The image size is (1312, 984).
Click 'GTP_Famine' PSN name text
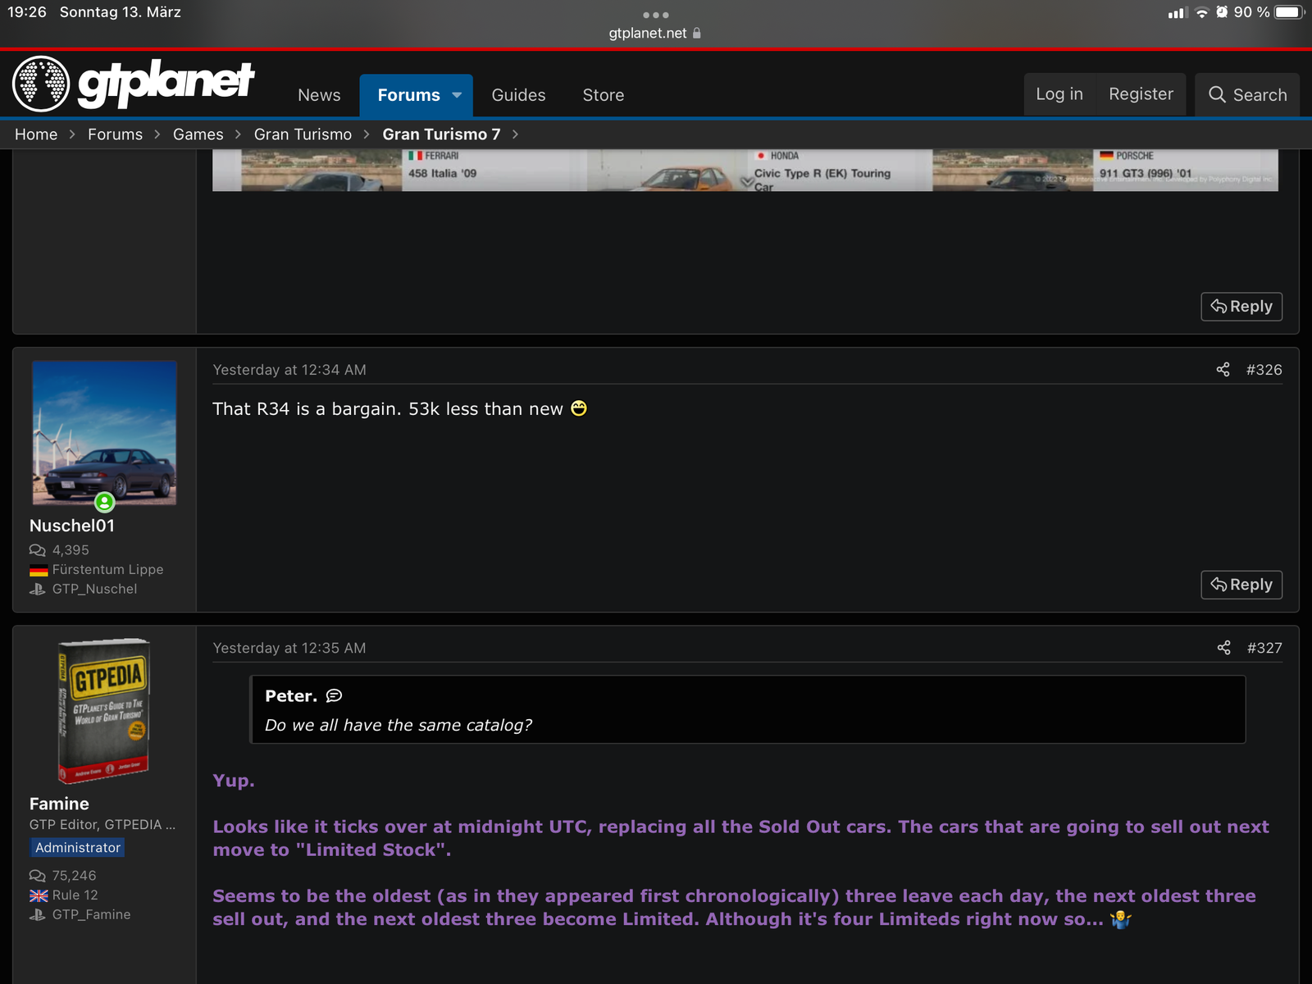92,914
